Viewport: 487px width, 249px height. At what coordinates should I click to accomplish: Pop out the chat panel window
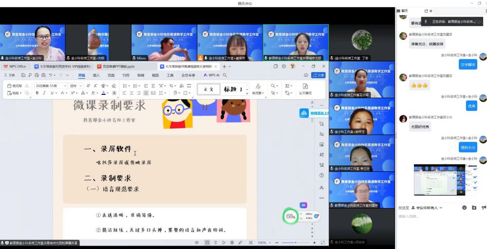427,11
